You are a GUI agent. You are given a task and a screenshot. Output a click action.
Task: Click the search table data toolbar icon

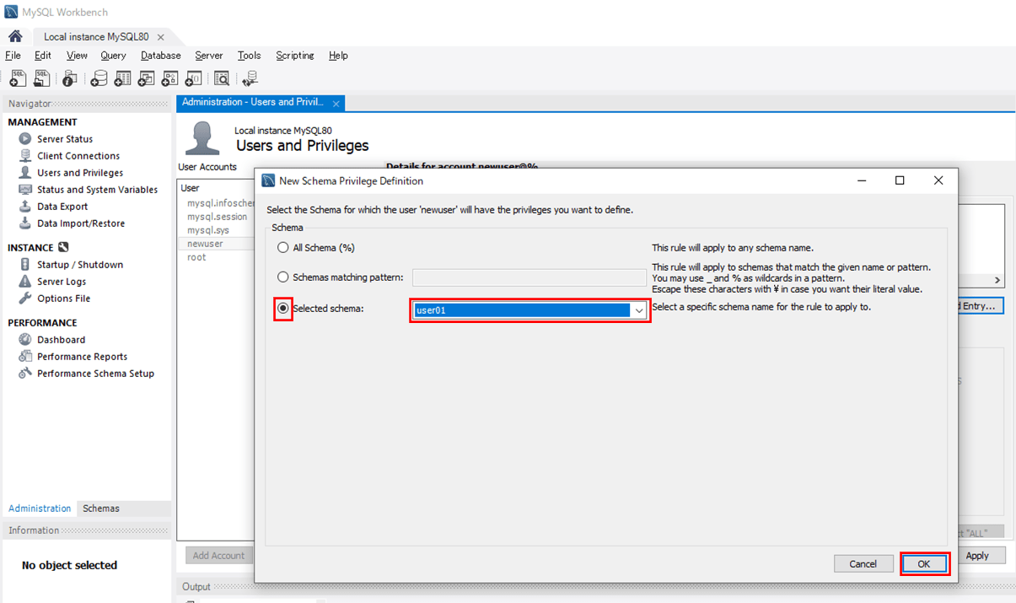click(x=222, y=78)
